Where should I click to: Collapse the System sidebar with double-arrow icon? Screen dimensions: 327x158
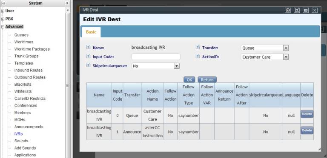tap(3, 3)
